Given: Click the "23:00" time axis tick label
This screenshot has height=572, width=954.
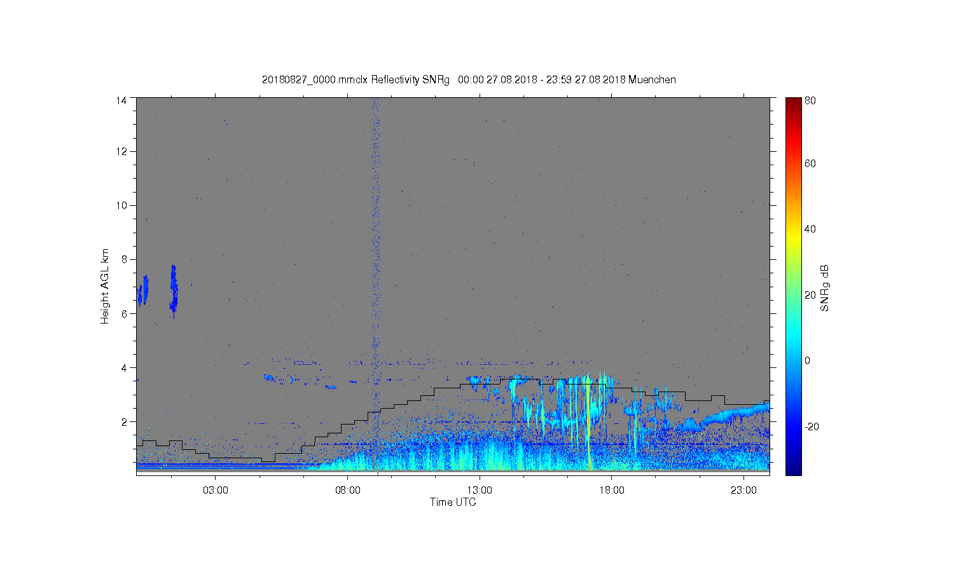Looking at the screenshot, I should pos(743,491).
